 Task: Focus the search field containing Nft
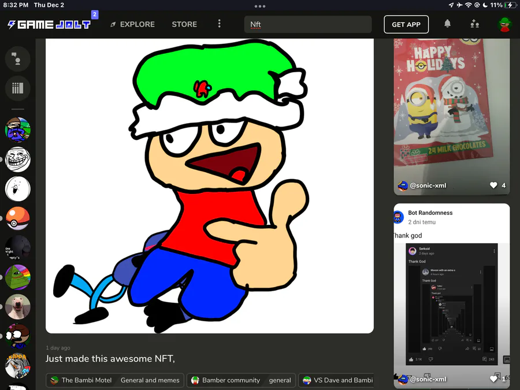[x=308, y=24]
